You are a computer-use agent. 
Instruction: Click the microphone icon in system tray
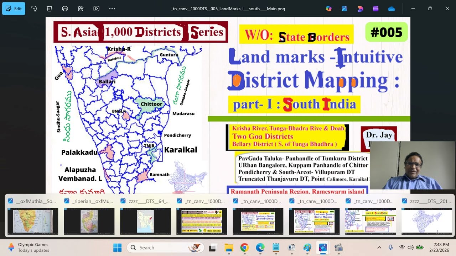pyautogui.click(x=390, y=247)
